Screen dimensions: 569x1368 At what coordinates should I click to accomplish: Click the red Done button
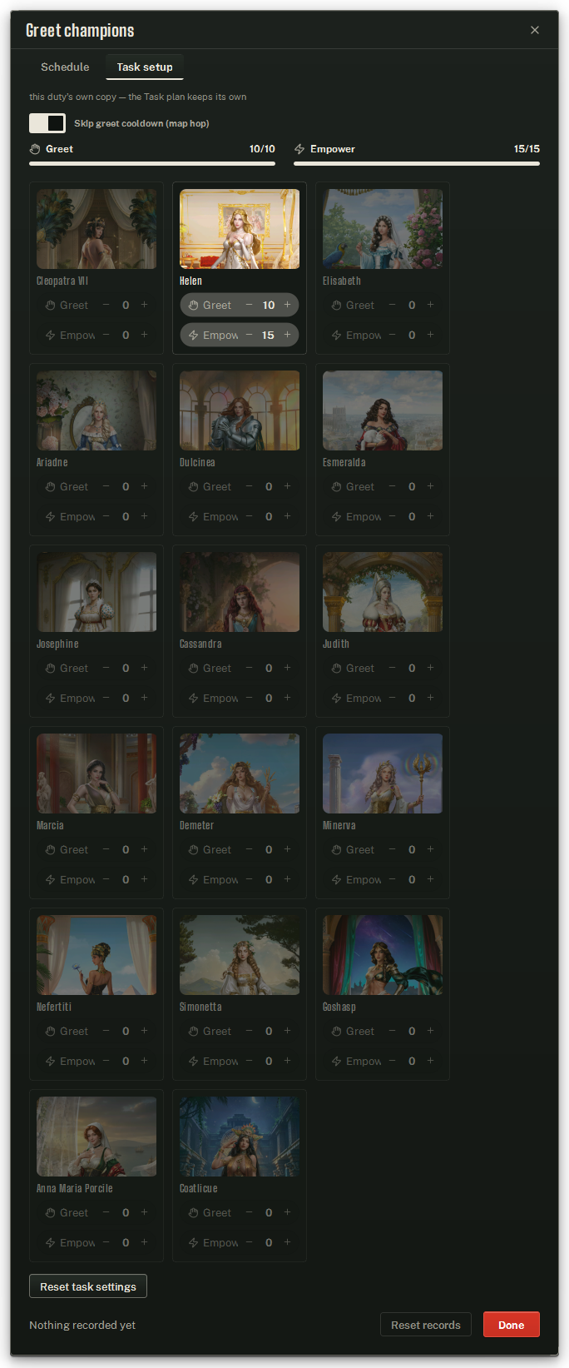coord(512,1325)
